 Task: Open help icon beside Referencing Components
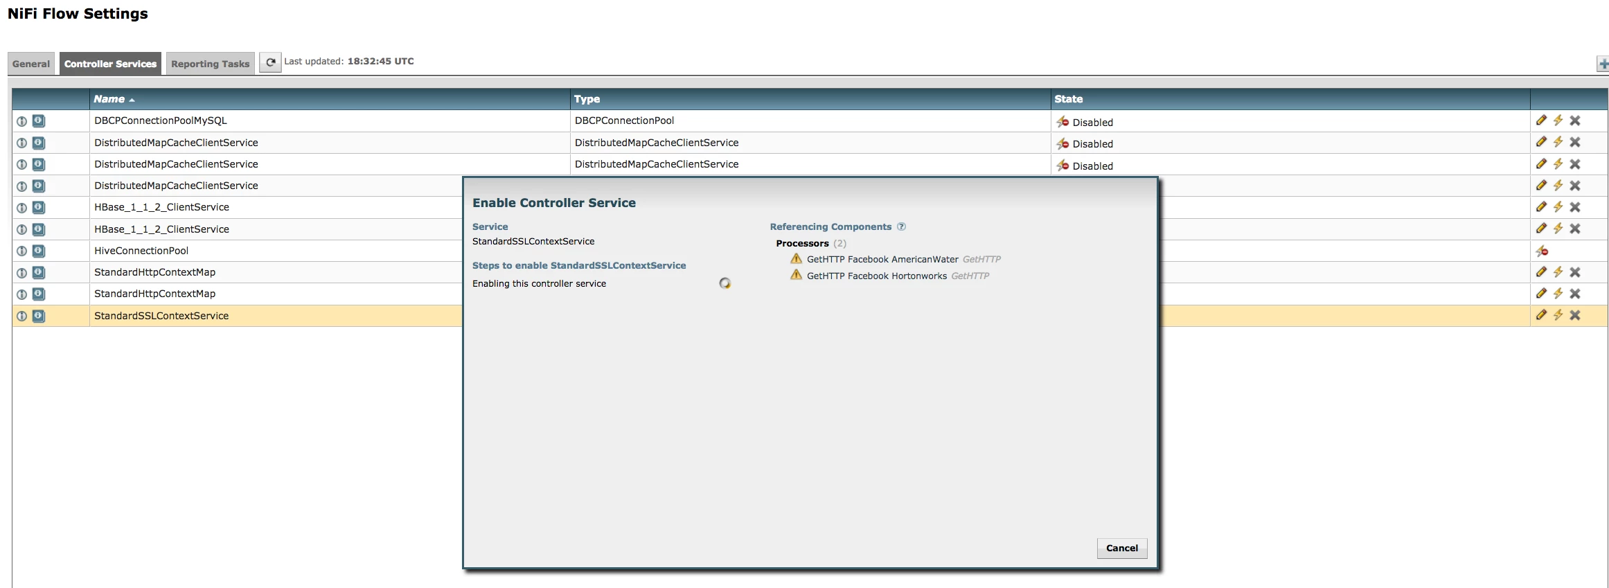pos(901,226)
